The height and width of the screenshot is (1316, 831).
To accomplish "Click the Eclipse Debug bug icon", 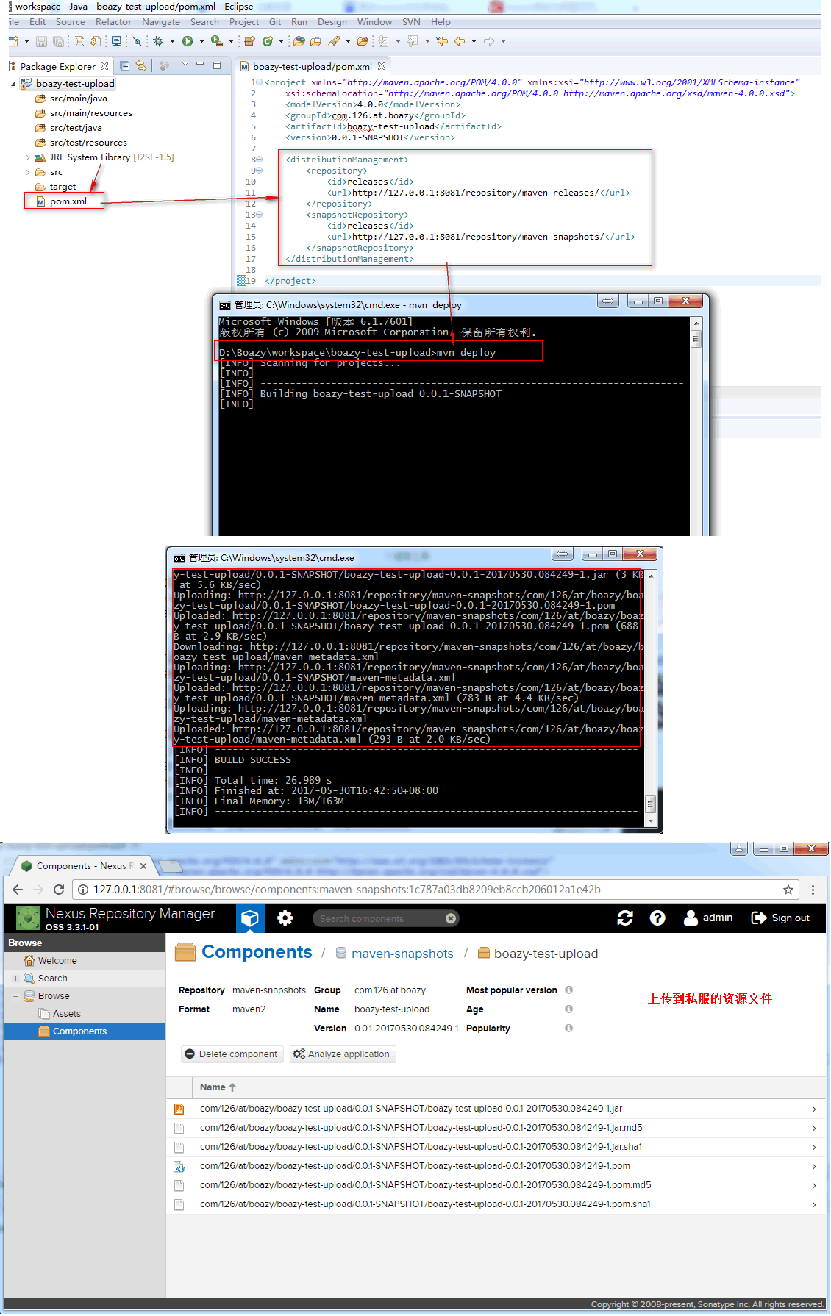I will [158, 41].
